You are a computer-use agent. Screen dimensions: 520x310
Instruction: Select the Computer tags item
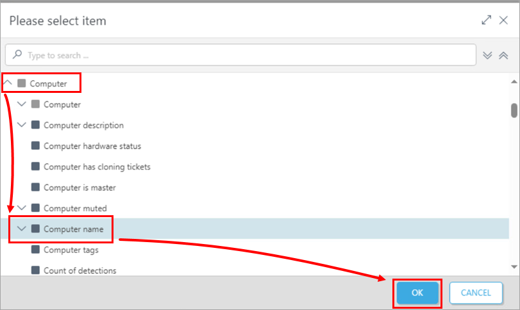pos(71,250)
